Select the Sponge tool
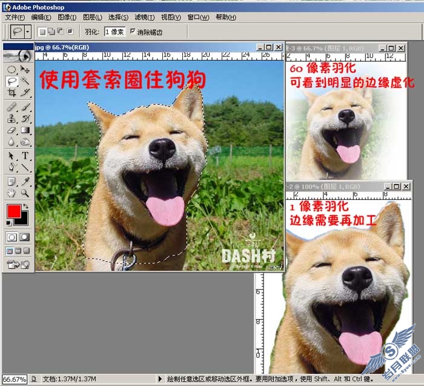Viewport: 424px width, 386px height. pyautogui.click(x=25, y=142)
